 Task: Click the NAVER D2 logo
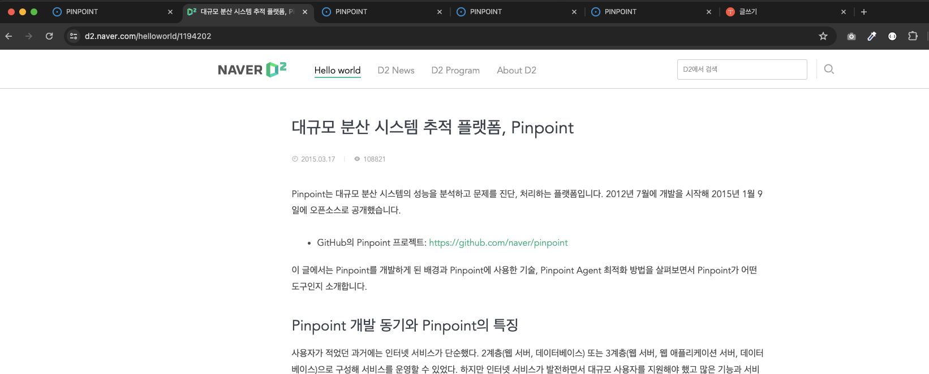(x=252, y=69)
